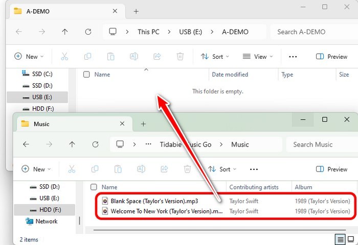Click the Delete trash icon in A-DEMO toolbar
358x245 pixels.
[x=180, y=57]
